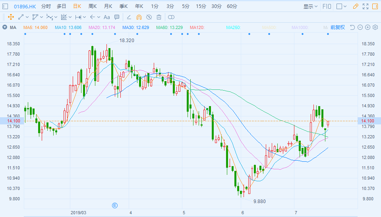
Task: Toggle the magnet snap tool
Action: click(x=139, y=17)
